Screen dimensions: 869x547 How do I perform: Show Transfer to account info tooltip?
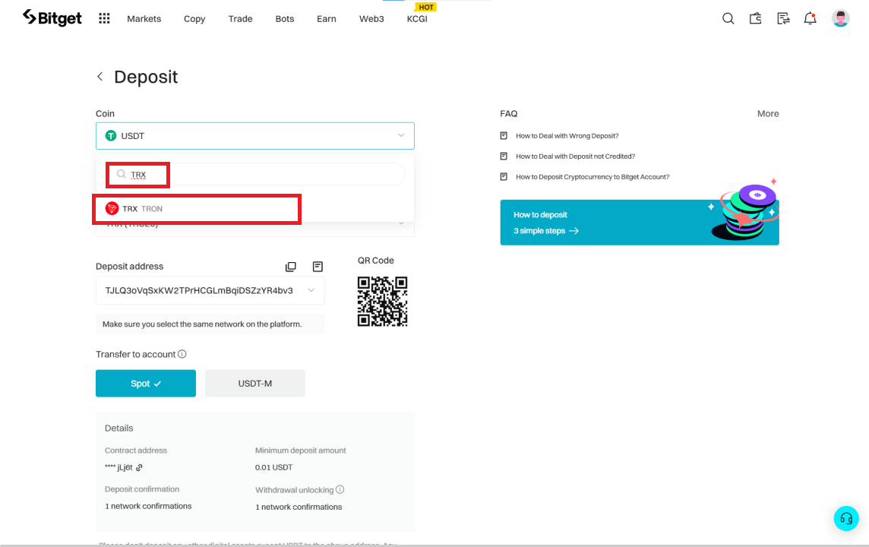182,354
